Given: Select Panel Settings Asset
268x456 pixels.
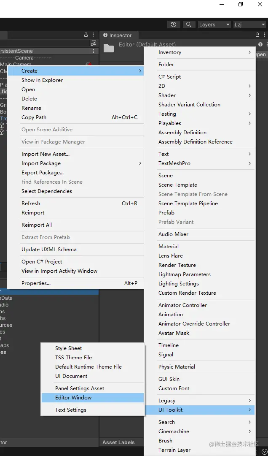Looking at the screenshot, I should tap(93, 388).
